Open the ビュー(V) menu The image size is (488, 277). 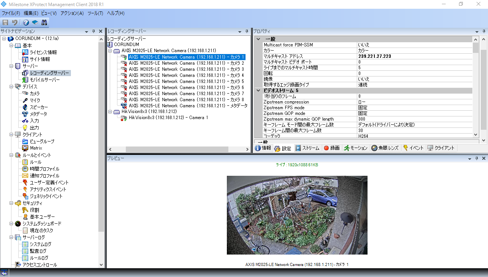49,13
